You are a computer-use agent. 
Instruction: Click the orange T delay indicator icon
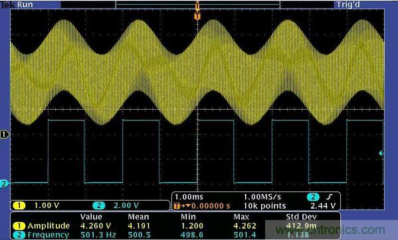click(177, 205)
